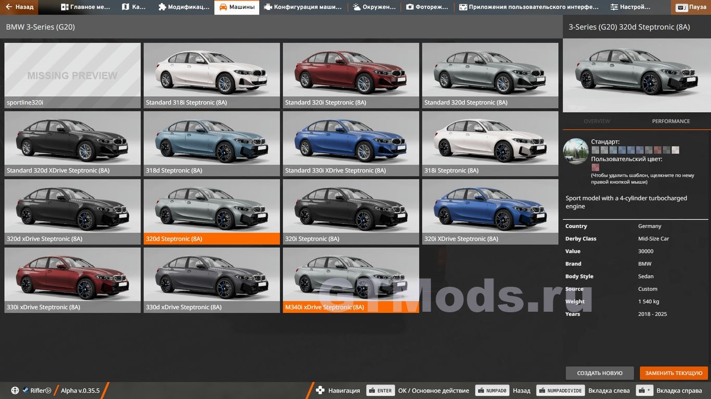
Task: Click the Пауза button
Action: click(691, 7)
